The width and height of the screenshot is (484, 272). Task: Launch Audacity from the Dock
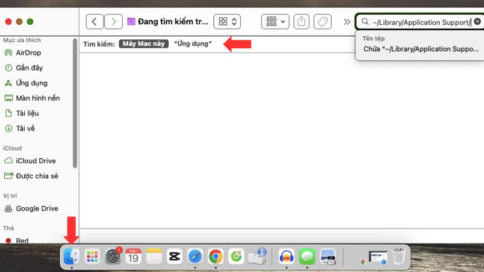pos(286,256)
